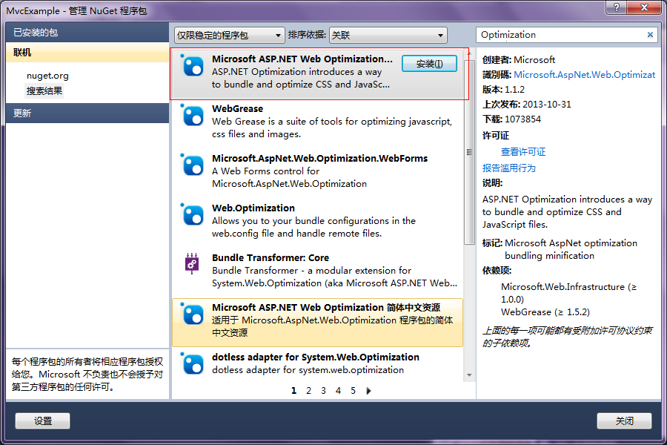Select the 联机 section
The height and width of the screenshot is (445, 667).
87,53
